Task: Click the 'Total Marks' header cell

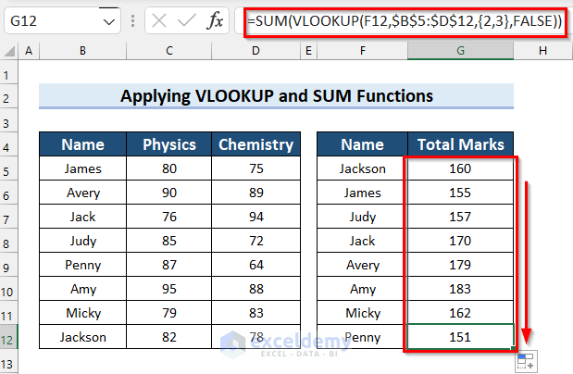Action: pyautogui.click(x=460, y=144)
